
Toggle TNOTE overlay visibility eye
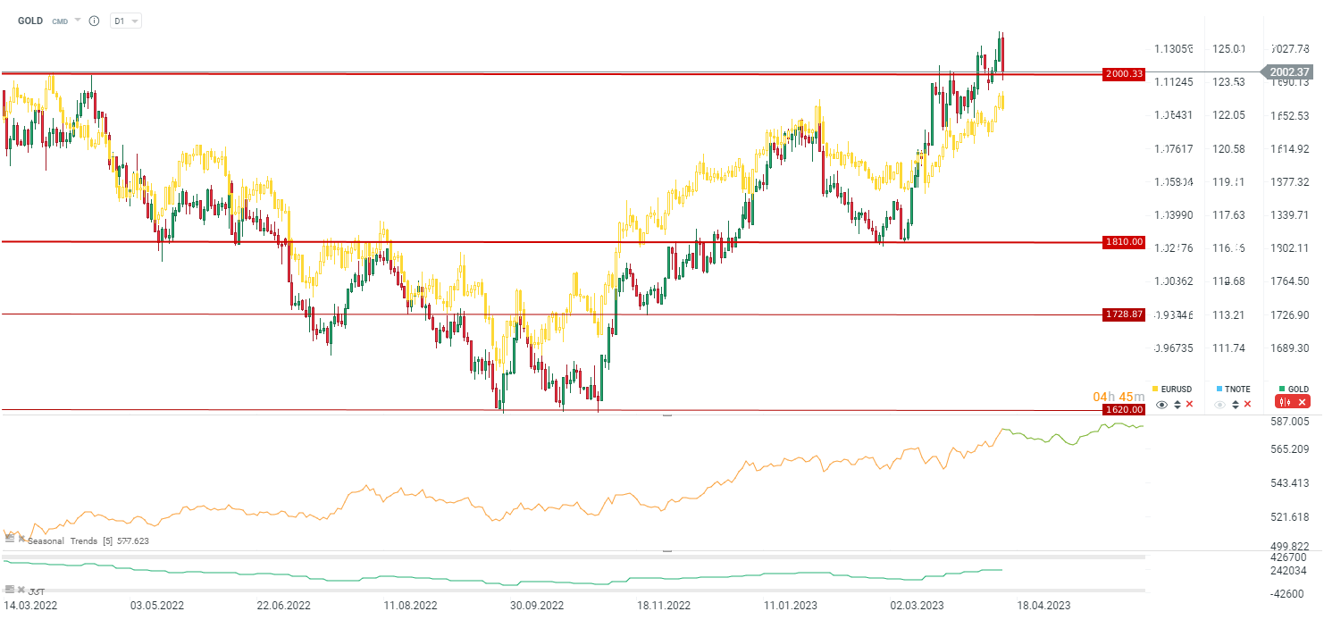1220,405
